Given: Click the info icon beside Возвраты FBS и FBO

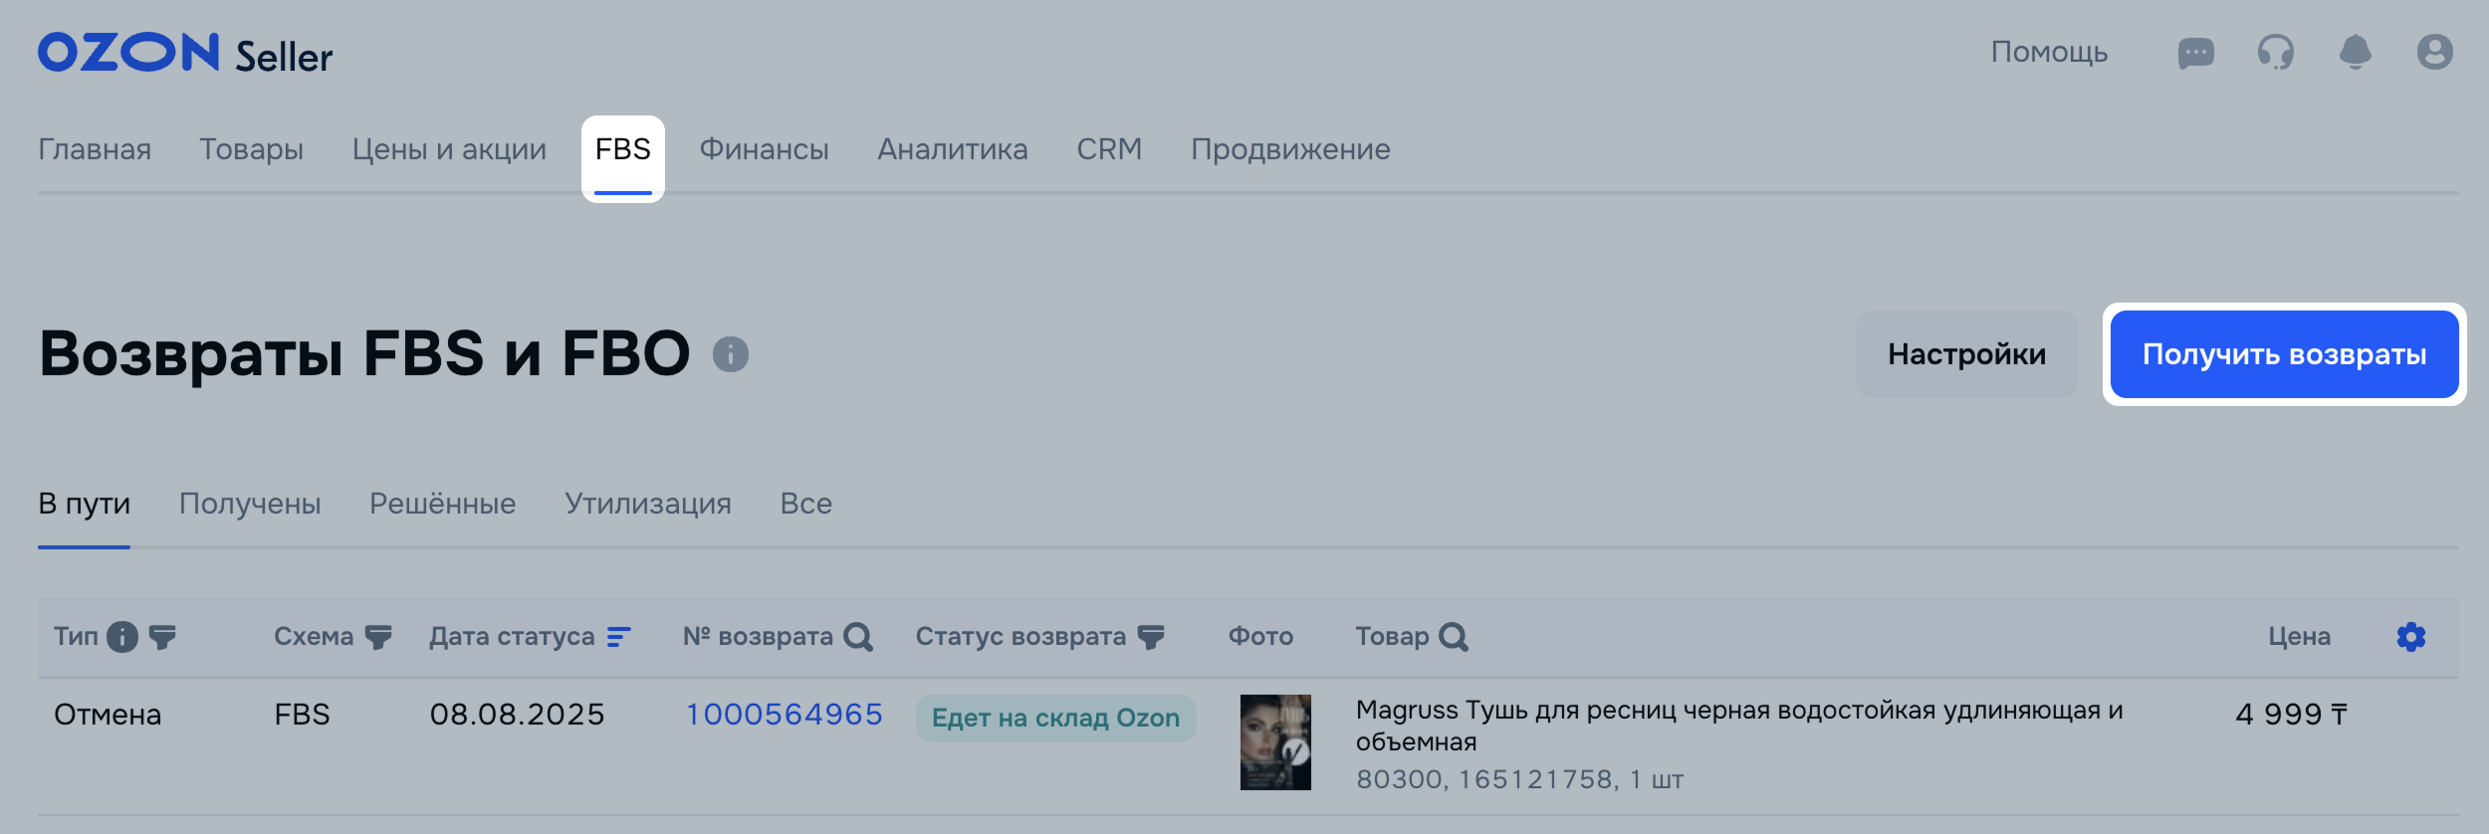Looking at the screenshot, I should [730, 354].
